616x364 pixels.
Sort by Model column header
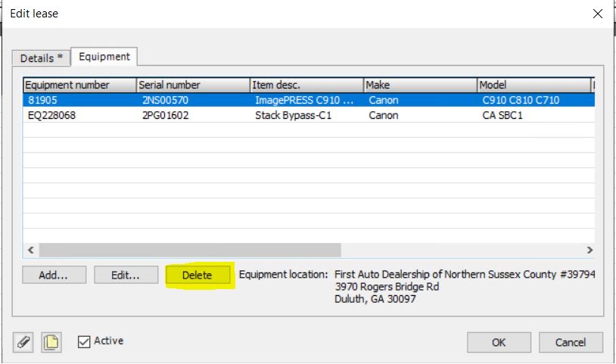[x=534, y=85]
